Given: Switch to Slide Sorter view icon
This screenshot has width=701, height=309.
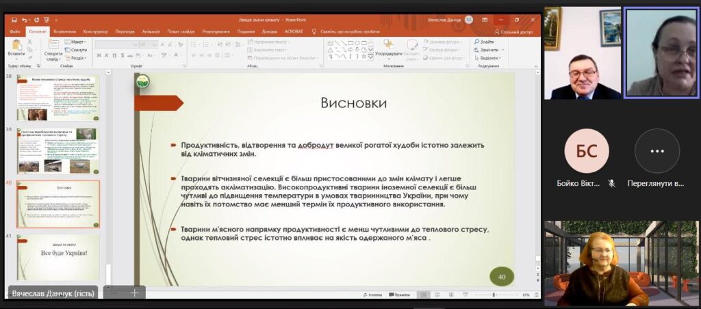Looking at the screenshot, I should point(437,295).
